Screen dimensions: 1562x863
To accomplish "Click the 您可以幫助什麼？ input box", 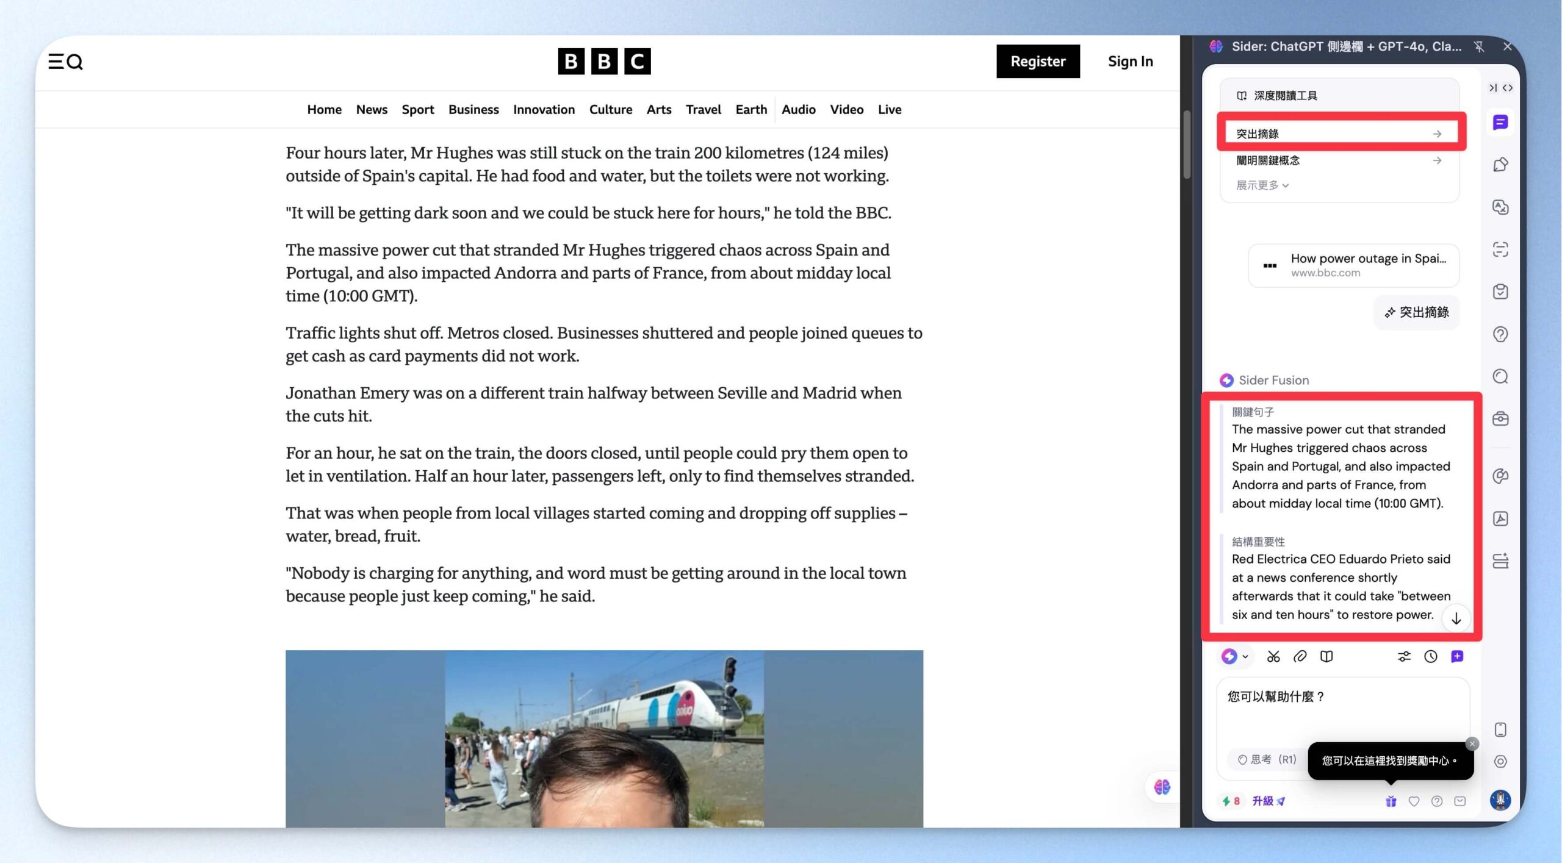I will (1342, 714).
